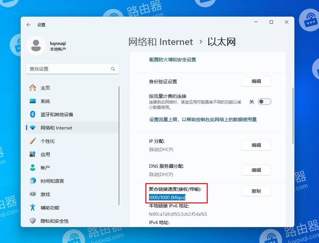Click the fe80::a7a9:df55:3cb2:f54a%5 address

(178, 214)
